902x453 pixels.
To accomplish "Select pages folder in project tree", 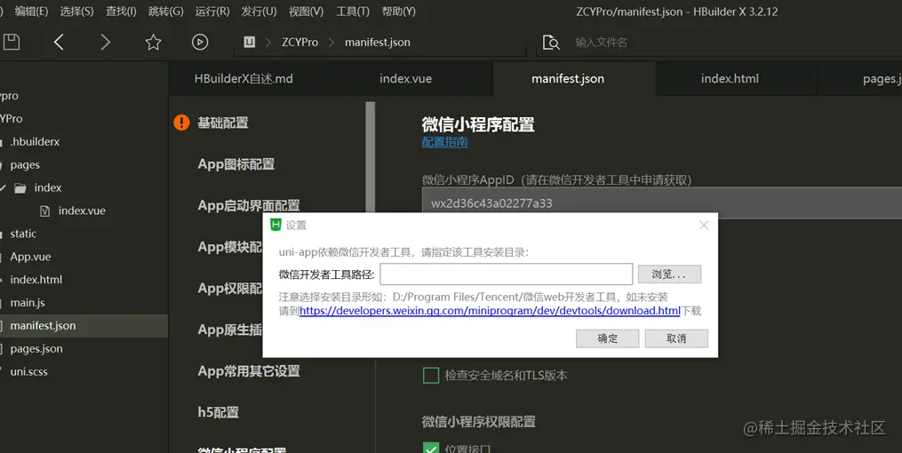I will click(x=25, y=165).
